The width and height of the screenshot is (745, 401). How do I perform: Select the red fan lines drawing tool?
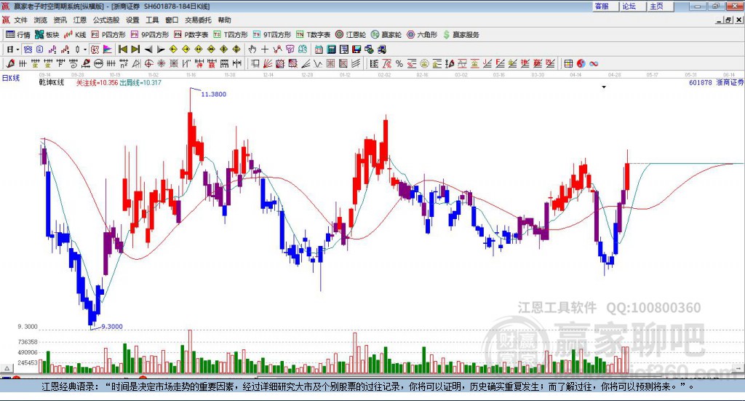pos(268,63)
